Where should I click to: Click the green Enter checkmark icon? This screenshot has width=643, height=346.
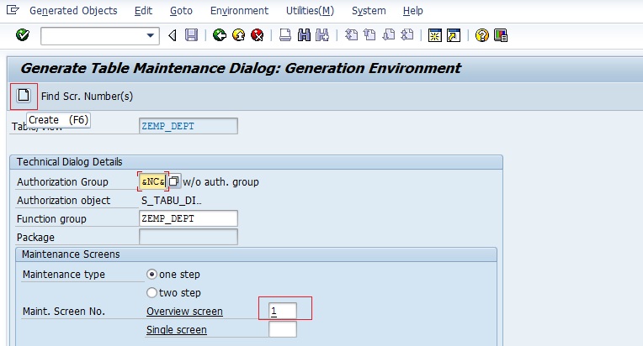coord(23,35)
